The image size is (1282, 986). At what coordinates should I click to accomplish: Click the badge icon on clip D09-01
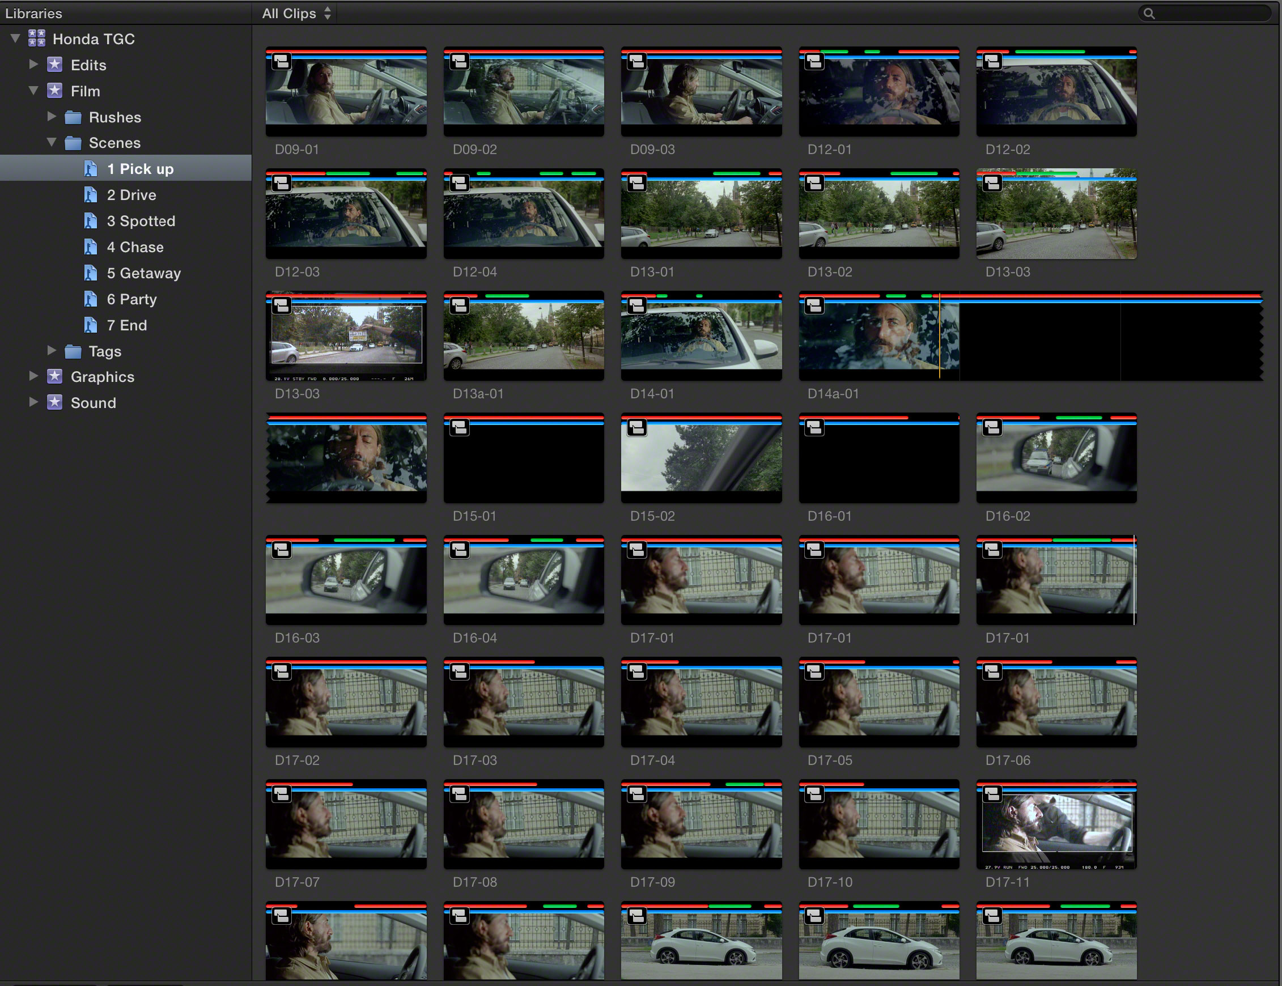[x=282, y=61]
